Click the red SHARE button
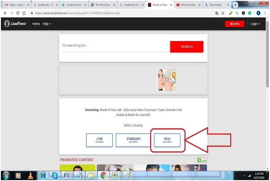Image resolution: width=270 pixels, height=181 pixels. click(235, 24)
